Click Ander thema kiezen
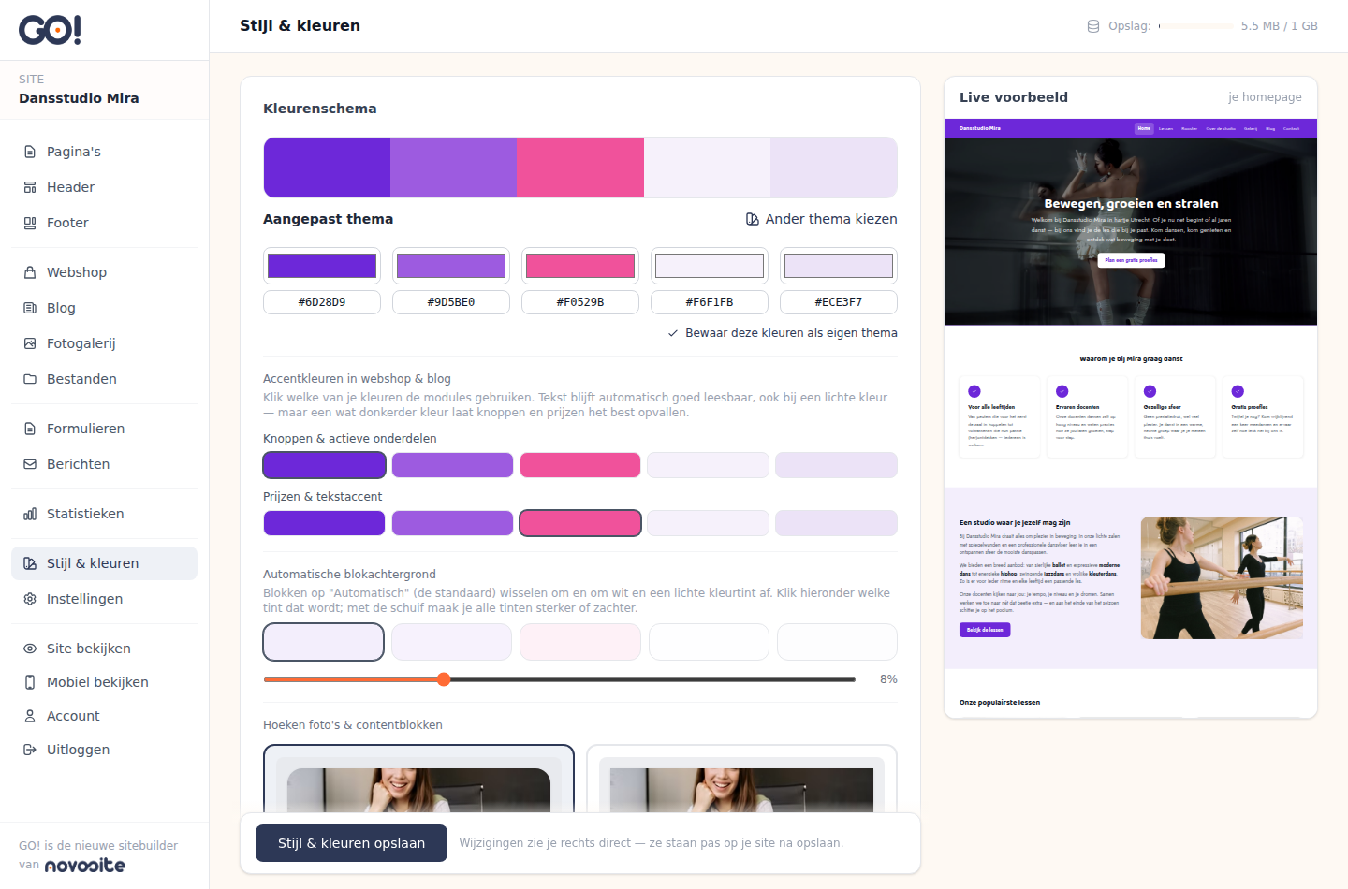Image resolution: width=1348 pixels, height=889 pixels. point(821,219)
